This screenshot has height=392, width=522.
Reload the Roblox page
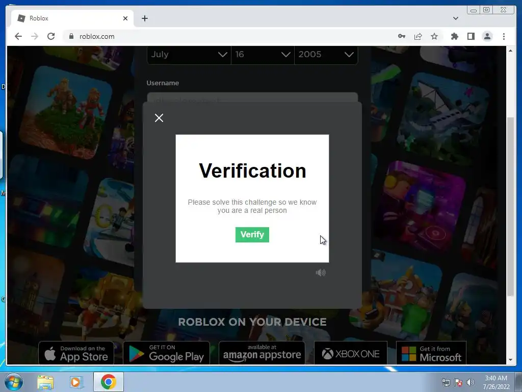point(51,36)
